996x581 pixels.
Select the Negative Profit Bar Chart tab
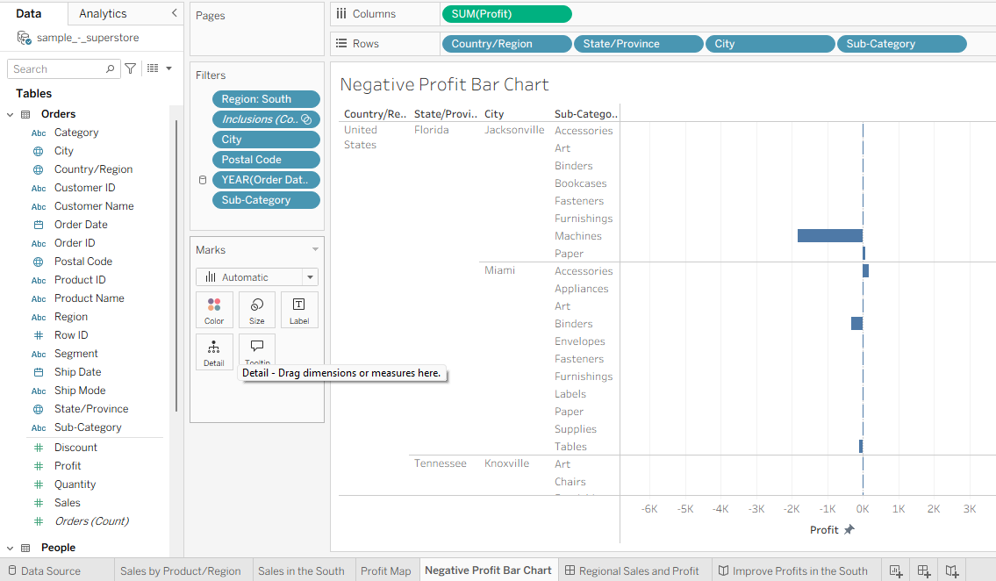488,570
